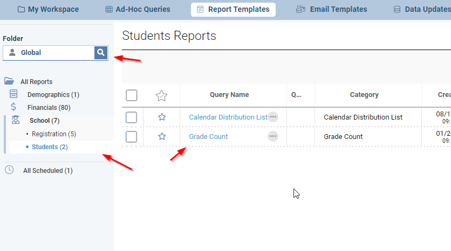Star the Grade Count query
This screenshot has height=251, width=451.
pyautogui.click(x=162, y=136)
